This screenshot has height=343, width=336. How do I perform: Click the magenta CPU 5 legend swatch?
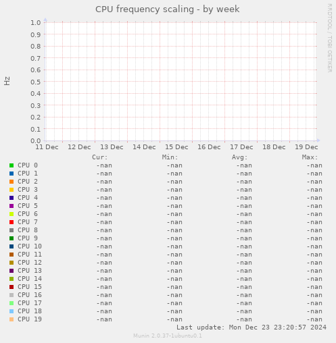click(11, 206)
